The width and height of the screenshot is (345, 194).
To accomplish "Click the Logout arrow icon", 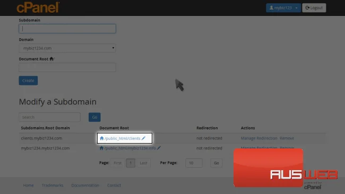I will [x=307, y=8].
